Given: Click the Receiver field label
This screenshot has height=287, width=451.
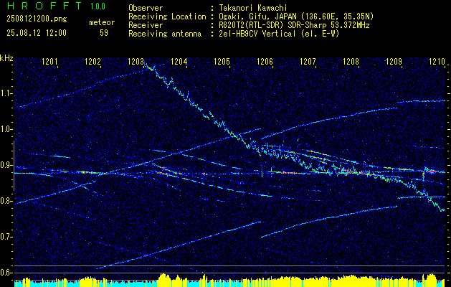Looking at the screenshot, I should coord(146,25).
